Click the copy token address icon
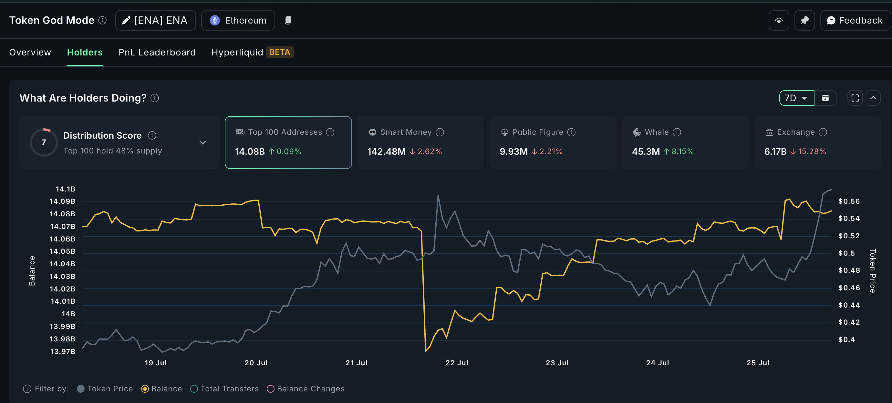This screenshot has width=892, height=403. [x=288, y=20]
